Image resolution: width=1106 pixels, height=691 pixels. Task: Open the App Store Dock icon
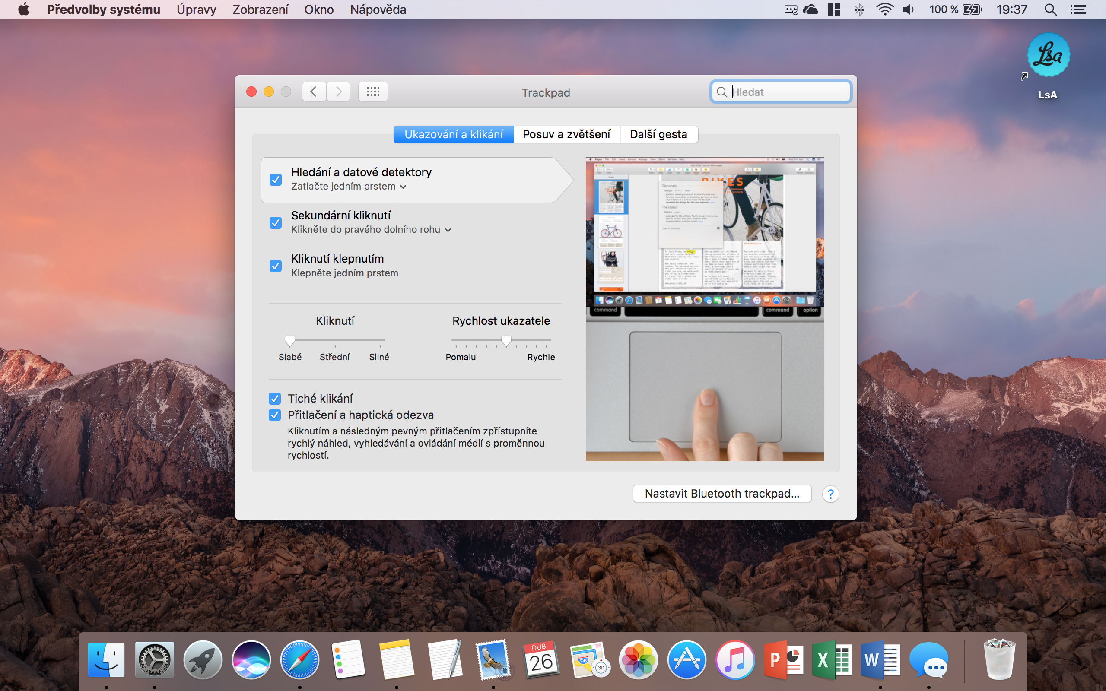[x=686, y=660]
